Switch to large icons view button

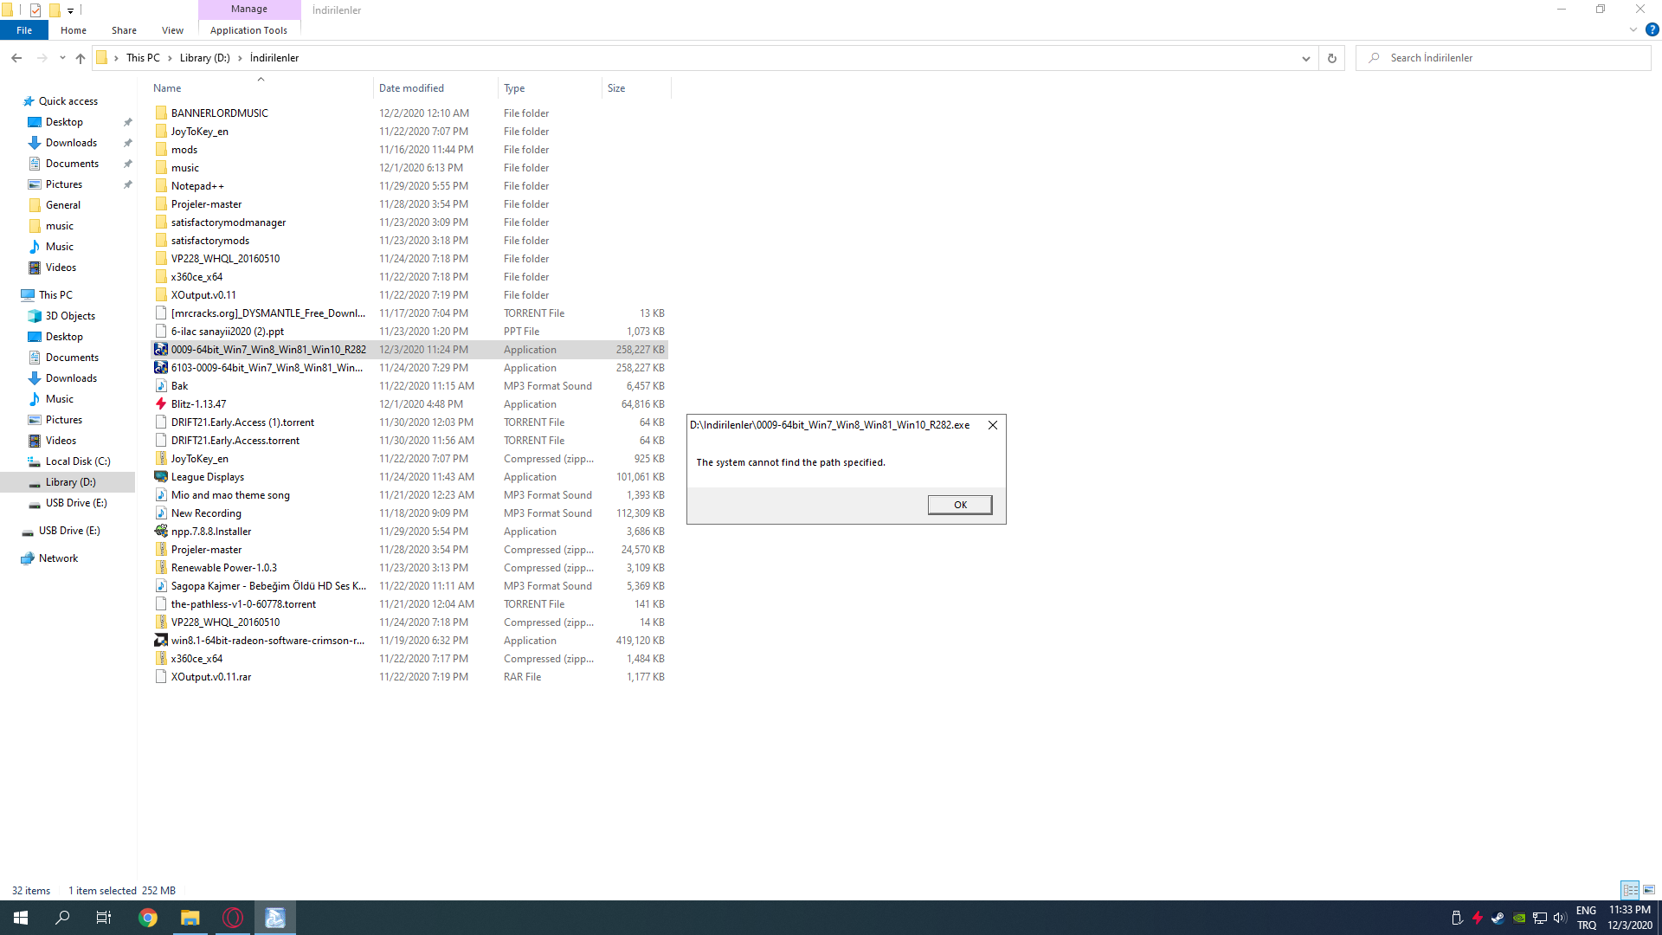[1649, 890]
